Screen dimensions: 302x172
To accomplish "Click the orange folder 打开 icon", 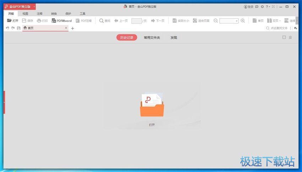I will point(152,105).
